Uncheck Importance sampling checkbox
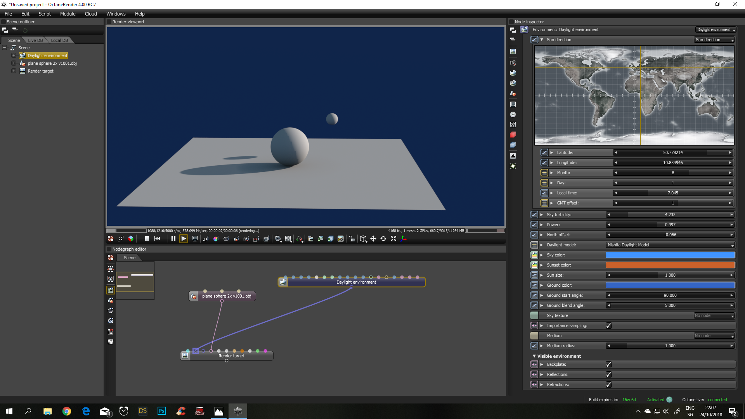Viewport: 745px width, 419px height. [609, 326]
